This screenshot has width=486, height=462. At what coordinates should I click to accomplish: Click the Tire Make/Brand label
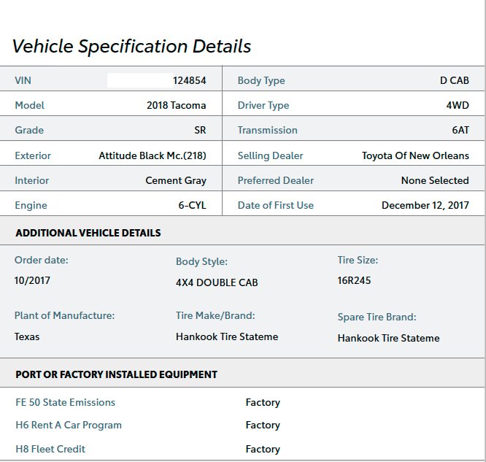[215, 315]
